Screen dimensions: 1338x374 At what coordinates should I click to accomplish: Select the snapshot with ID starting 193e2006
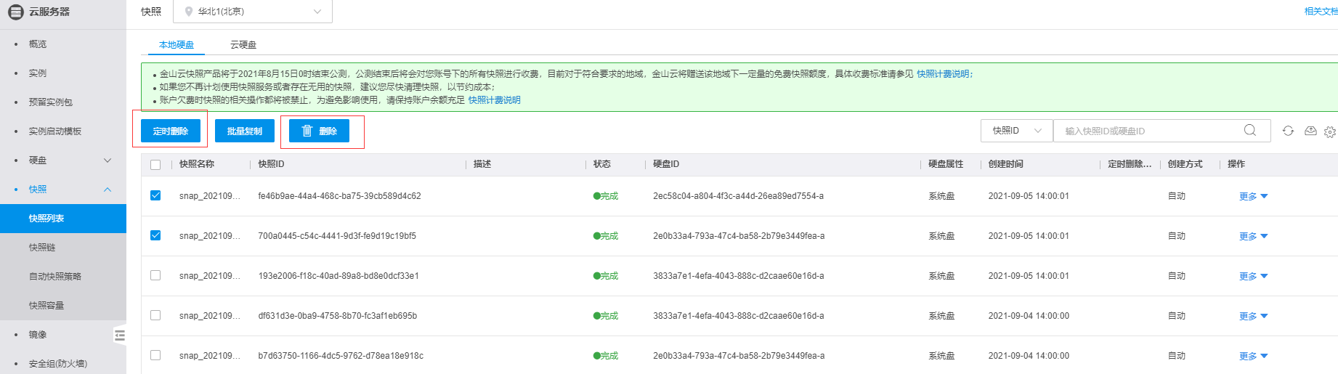pyautogui.click(x=155, y=275)
